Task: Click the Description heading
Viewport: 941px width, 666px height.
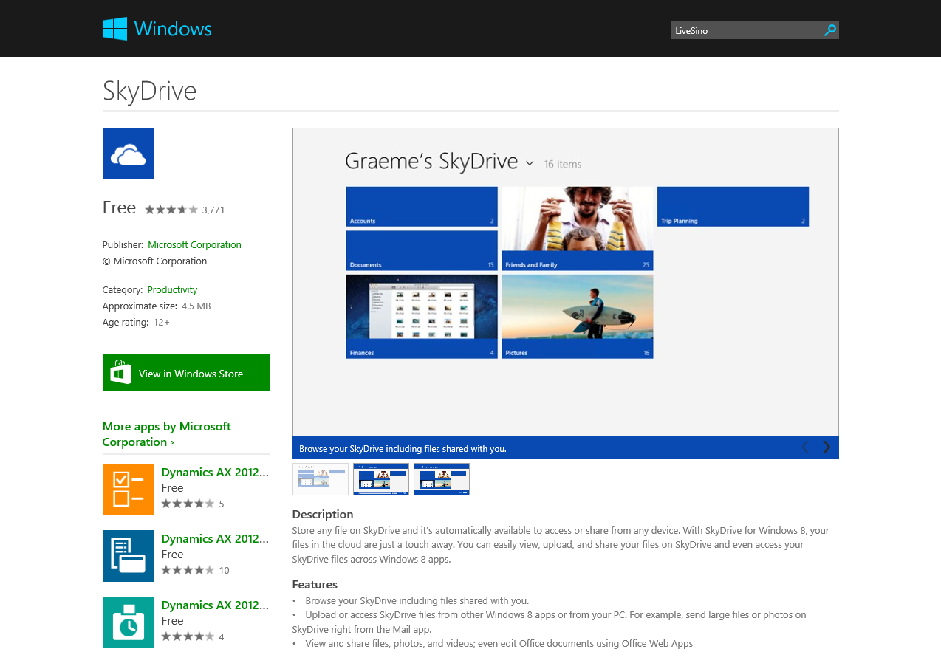Action: point(323,514)
